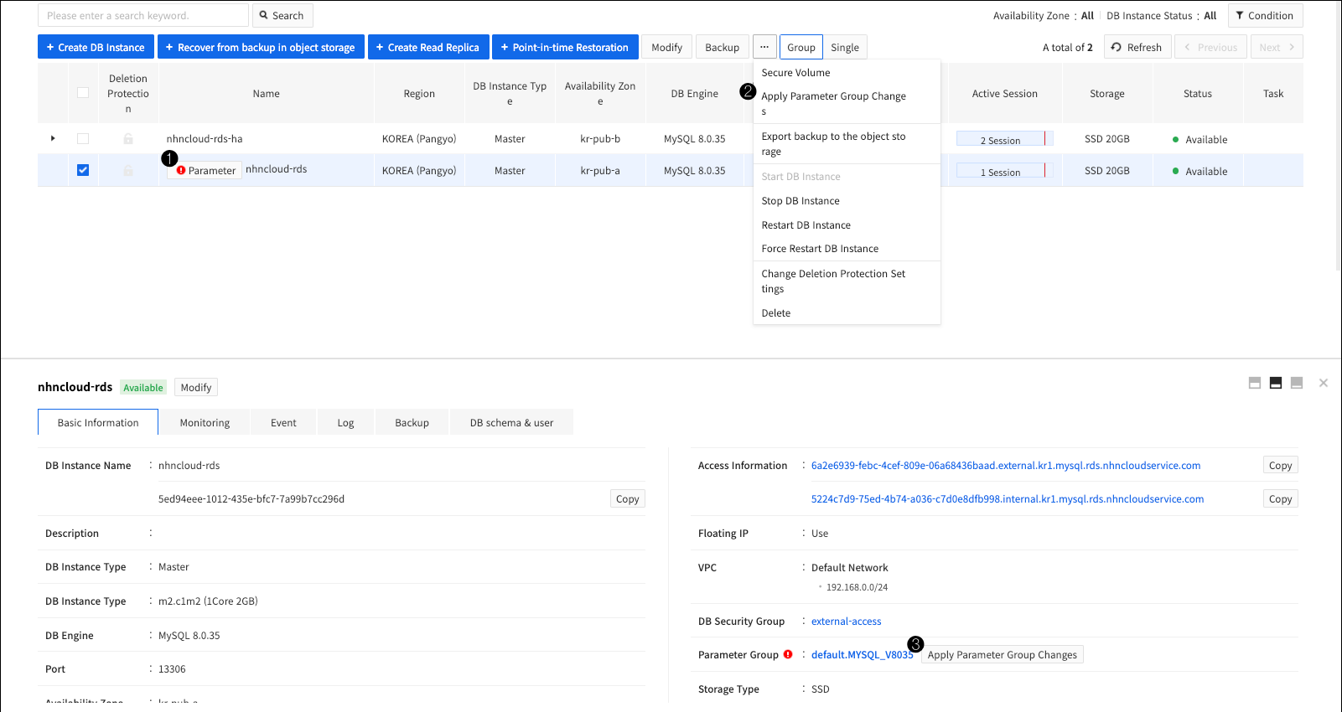Click the toolbar Modify button
This screenshot has width=1342, height=712.
coord(667,47)
